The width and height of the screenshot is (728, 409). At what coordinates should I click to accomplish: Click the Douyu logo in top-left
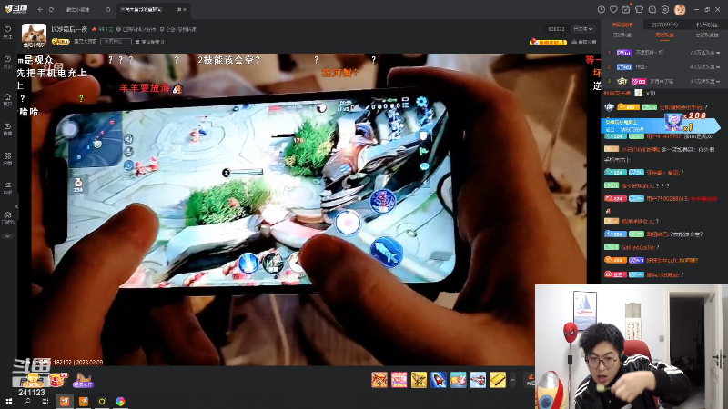16,9
